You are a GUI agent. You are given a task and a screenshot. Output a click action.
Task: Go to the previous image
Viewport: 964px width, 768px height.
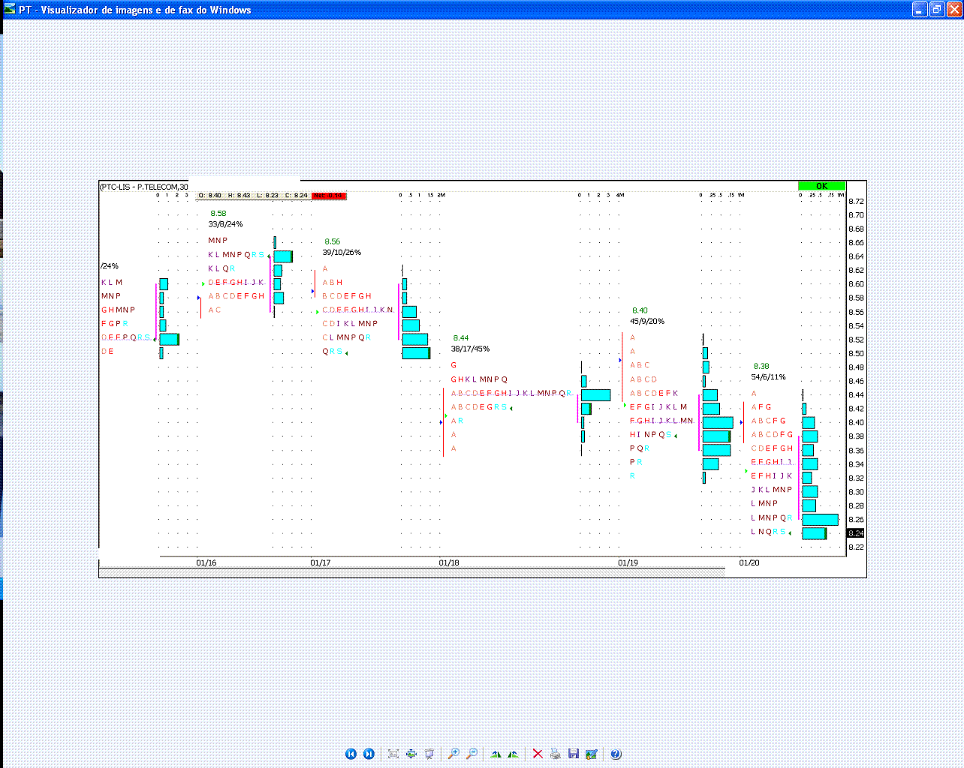coord(351,754)
